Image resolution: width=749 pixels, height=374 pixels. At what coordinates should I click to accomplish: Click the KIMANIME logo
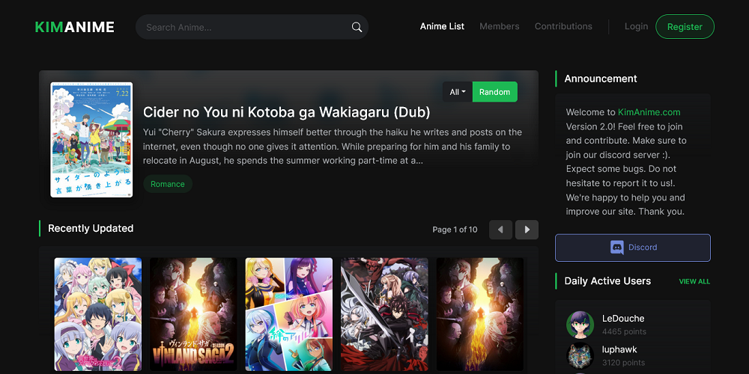[x=74, y=27]
